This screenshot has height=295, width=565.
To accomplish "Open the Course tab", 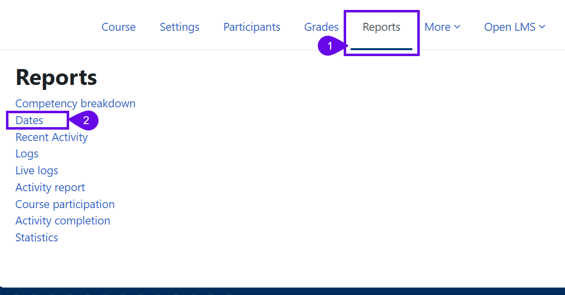I will coord(118,27).
